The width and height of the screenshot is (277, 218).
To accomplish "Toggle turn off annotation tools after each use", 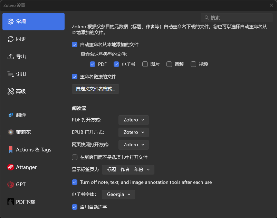I will [75, 182].
